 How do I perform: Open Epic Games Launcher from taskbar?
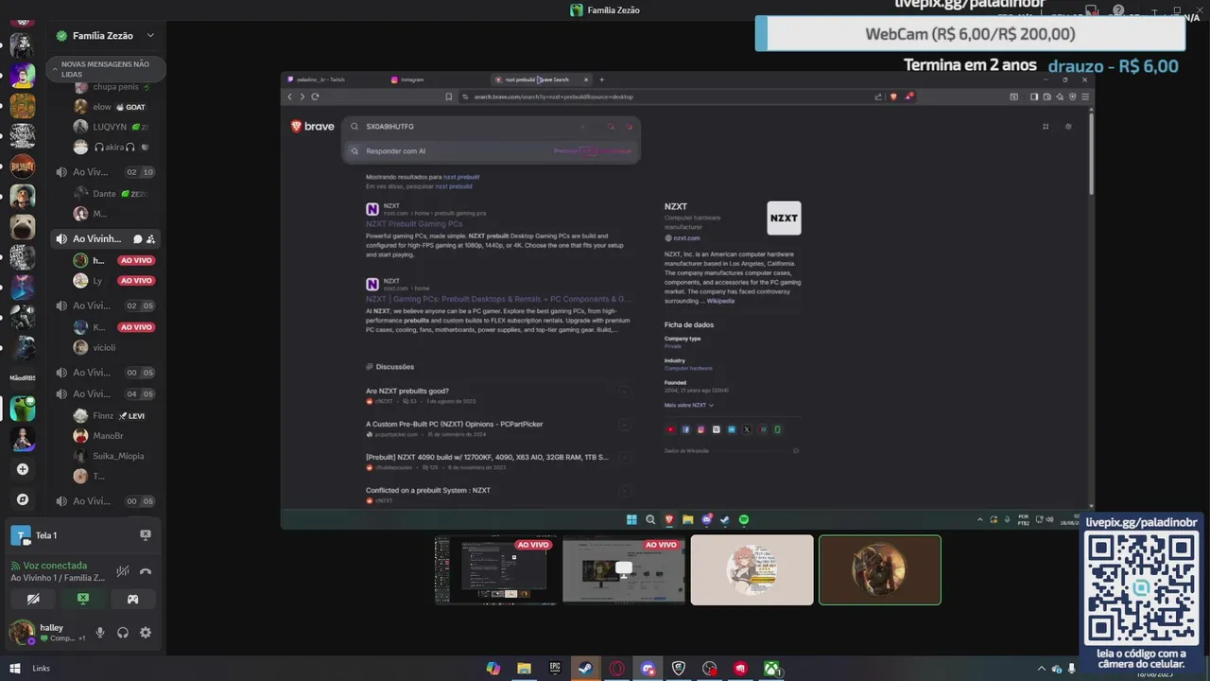point(555,669)
